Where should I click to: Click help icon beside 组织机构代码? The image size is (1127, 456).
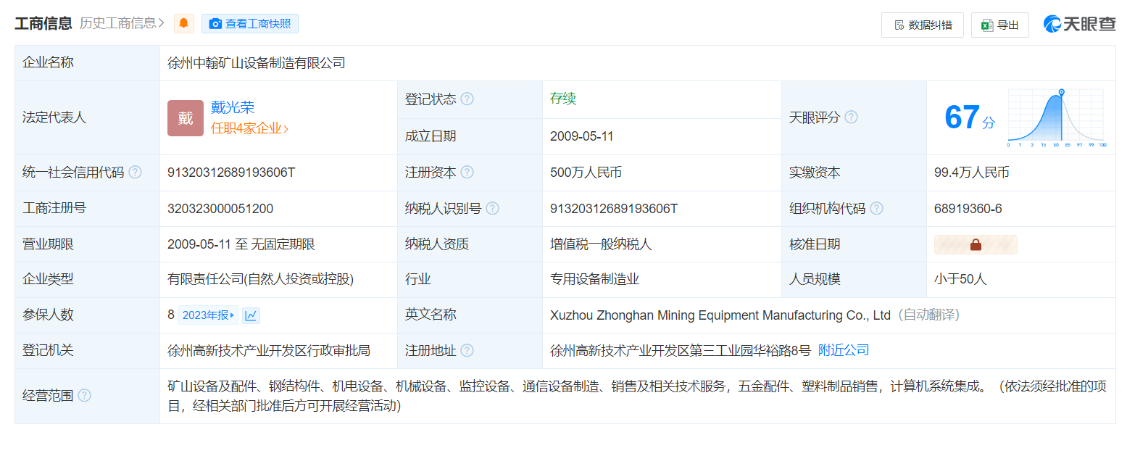876,208
